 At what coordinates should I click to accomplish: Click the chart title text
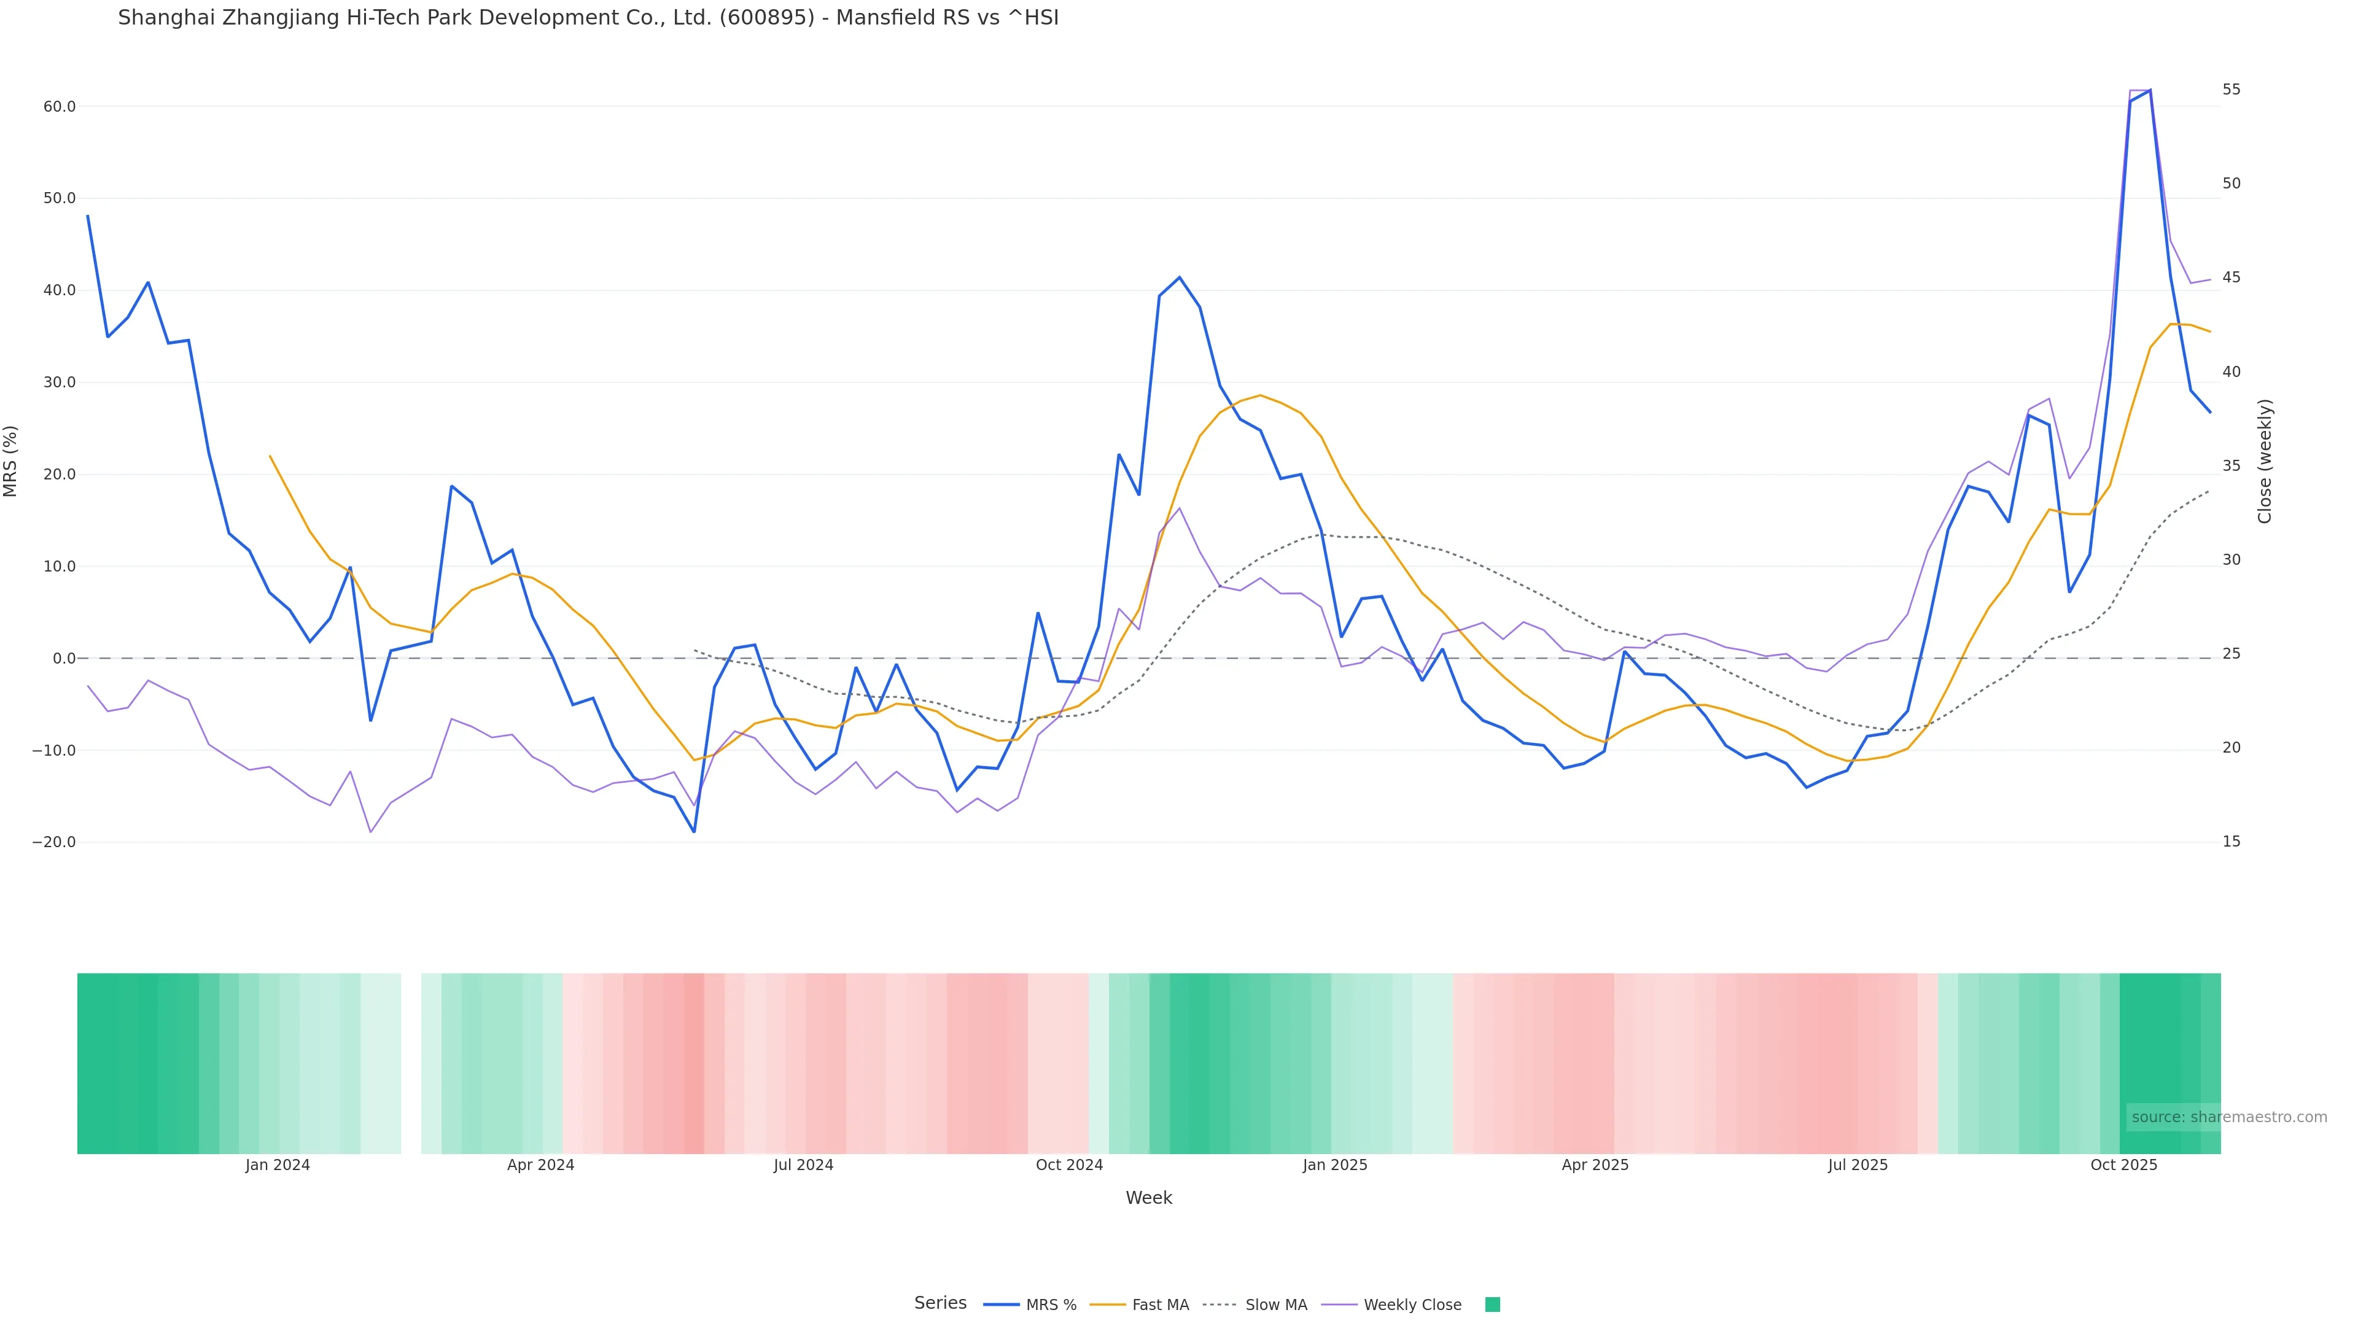click(x=588, y=18)
